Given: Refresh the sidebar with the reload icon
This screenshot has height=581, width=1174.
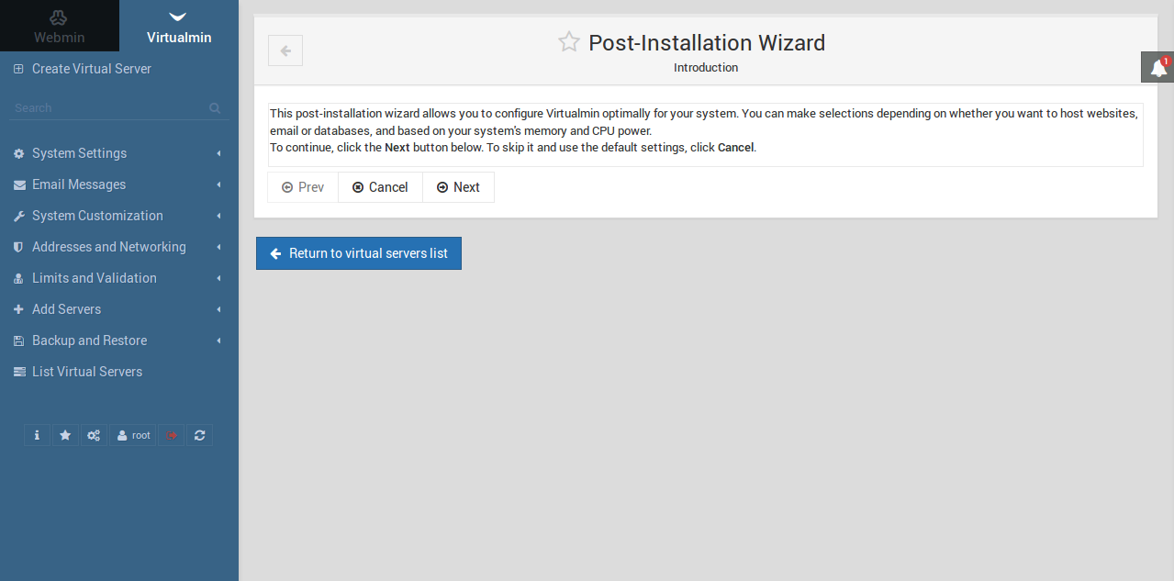Looking at the screenshot, I should coord(199,435).
